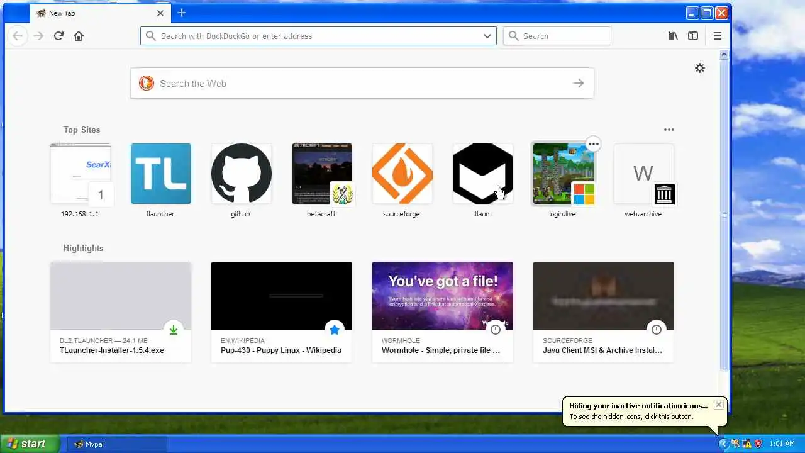Screen dimensions: 805x453
Task: Click the red security shield tray icon
Action: pyautogui.click(x=758, y=444)
